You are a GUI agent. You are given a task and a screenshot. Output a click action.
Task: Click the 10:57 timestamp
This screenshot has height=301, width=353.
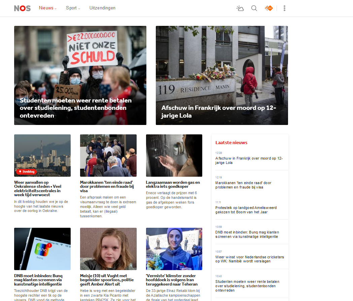219,252
